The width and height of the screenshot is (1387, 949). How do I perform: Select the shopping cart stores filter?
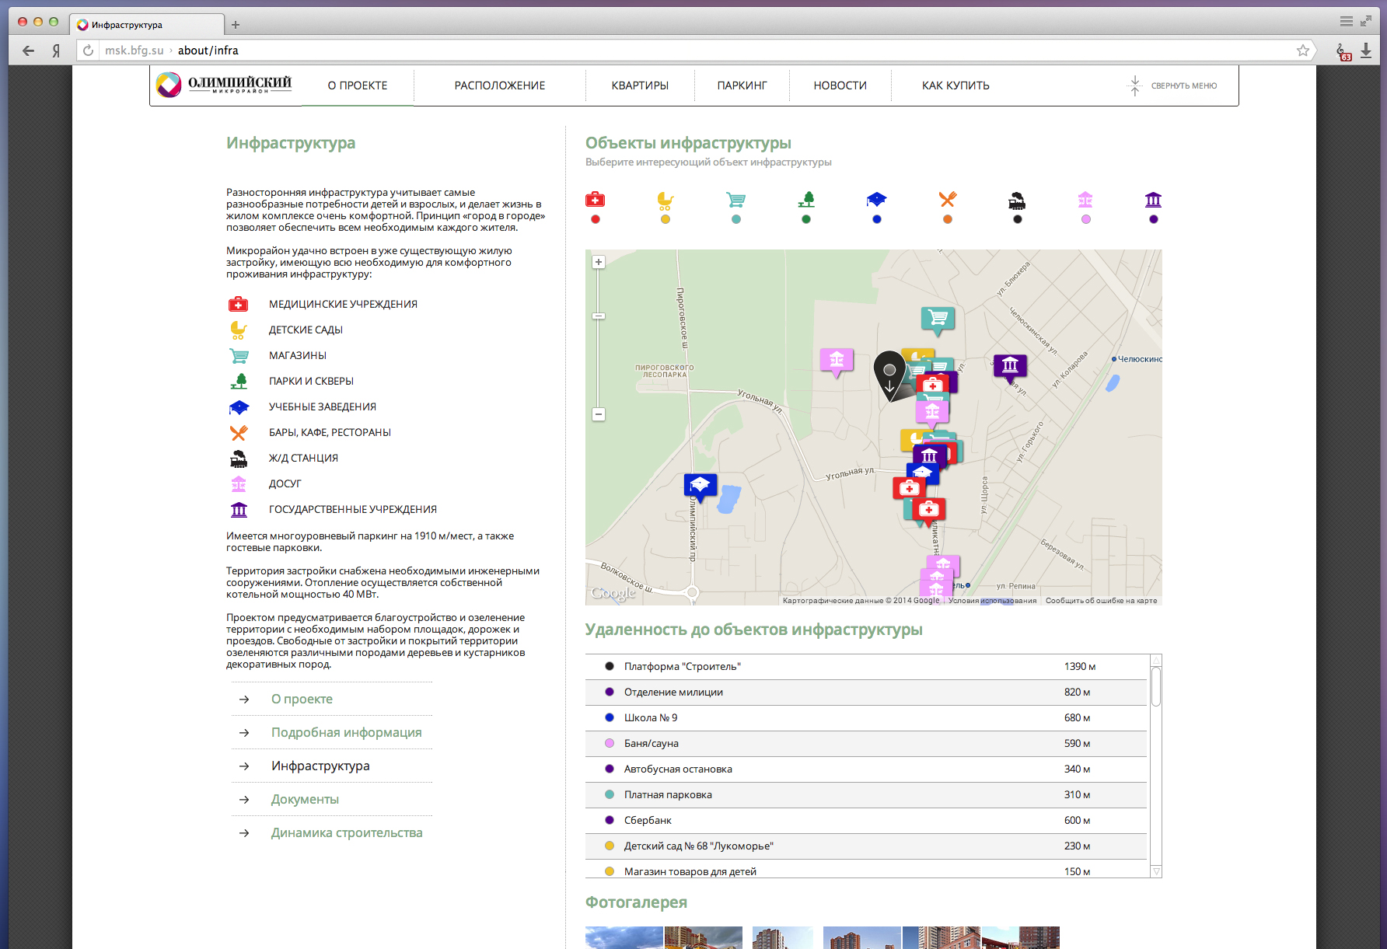tap(735, 200)
